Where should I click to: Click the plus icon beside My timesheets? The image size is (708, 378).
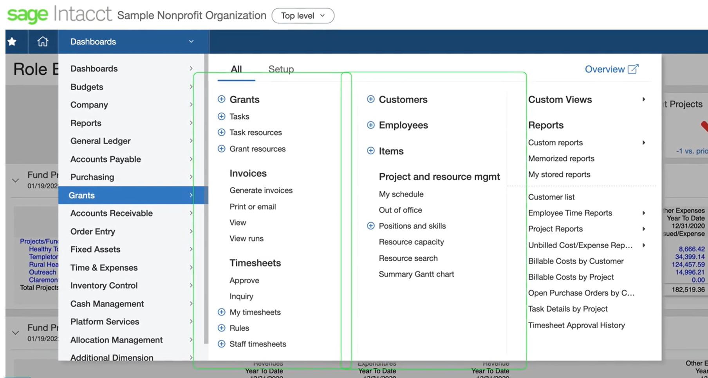tap(221, 312)
